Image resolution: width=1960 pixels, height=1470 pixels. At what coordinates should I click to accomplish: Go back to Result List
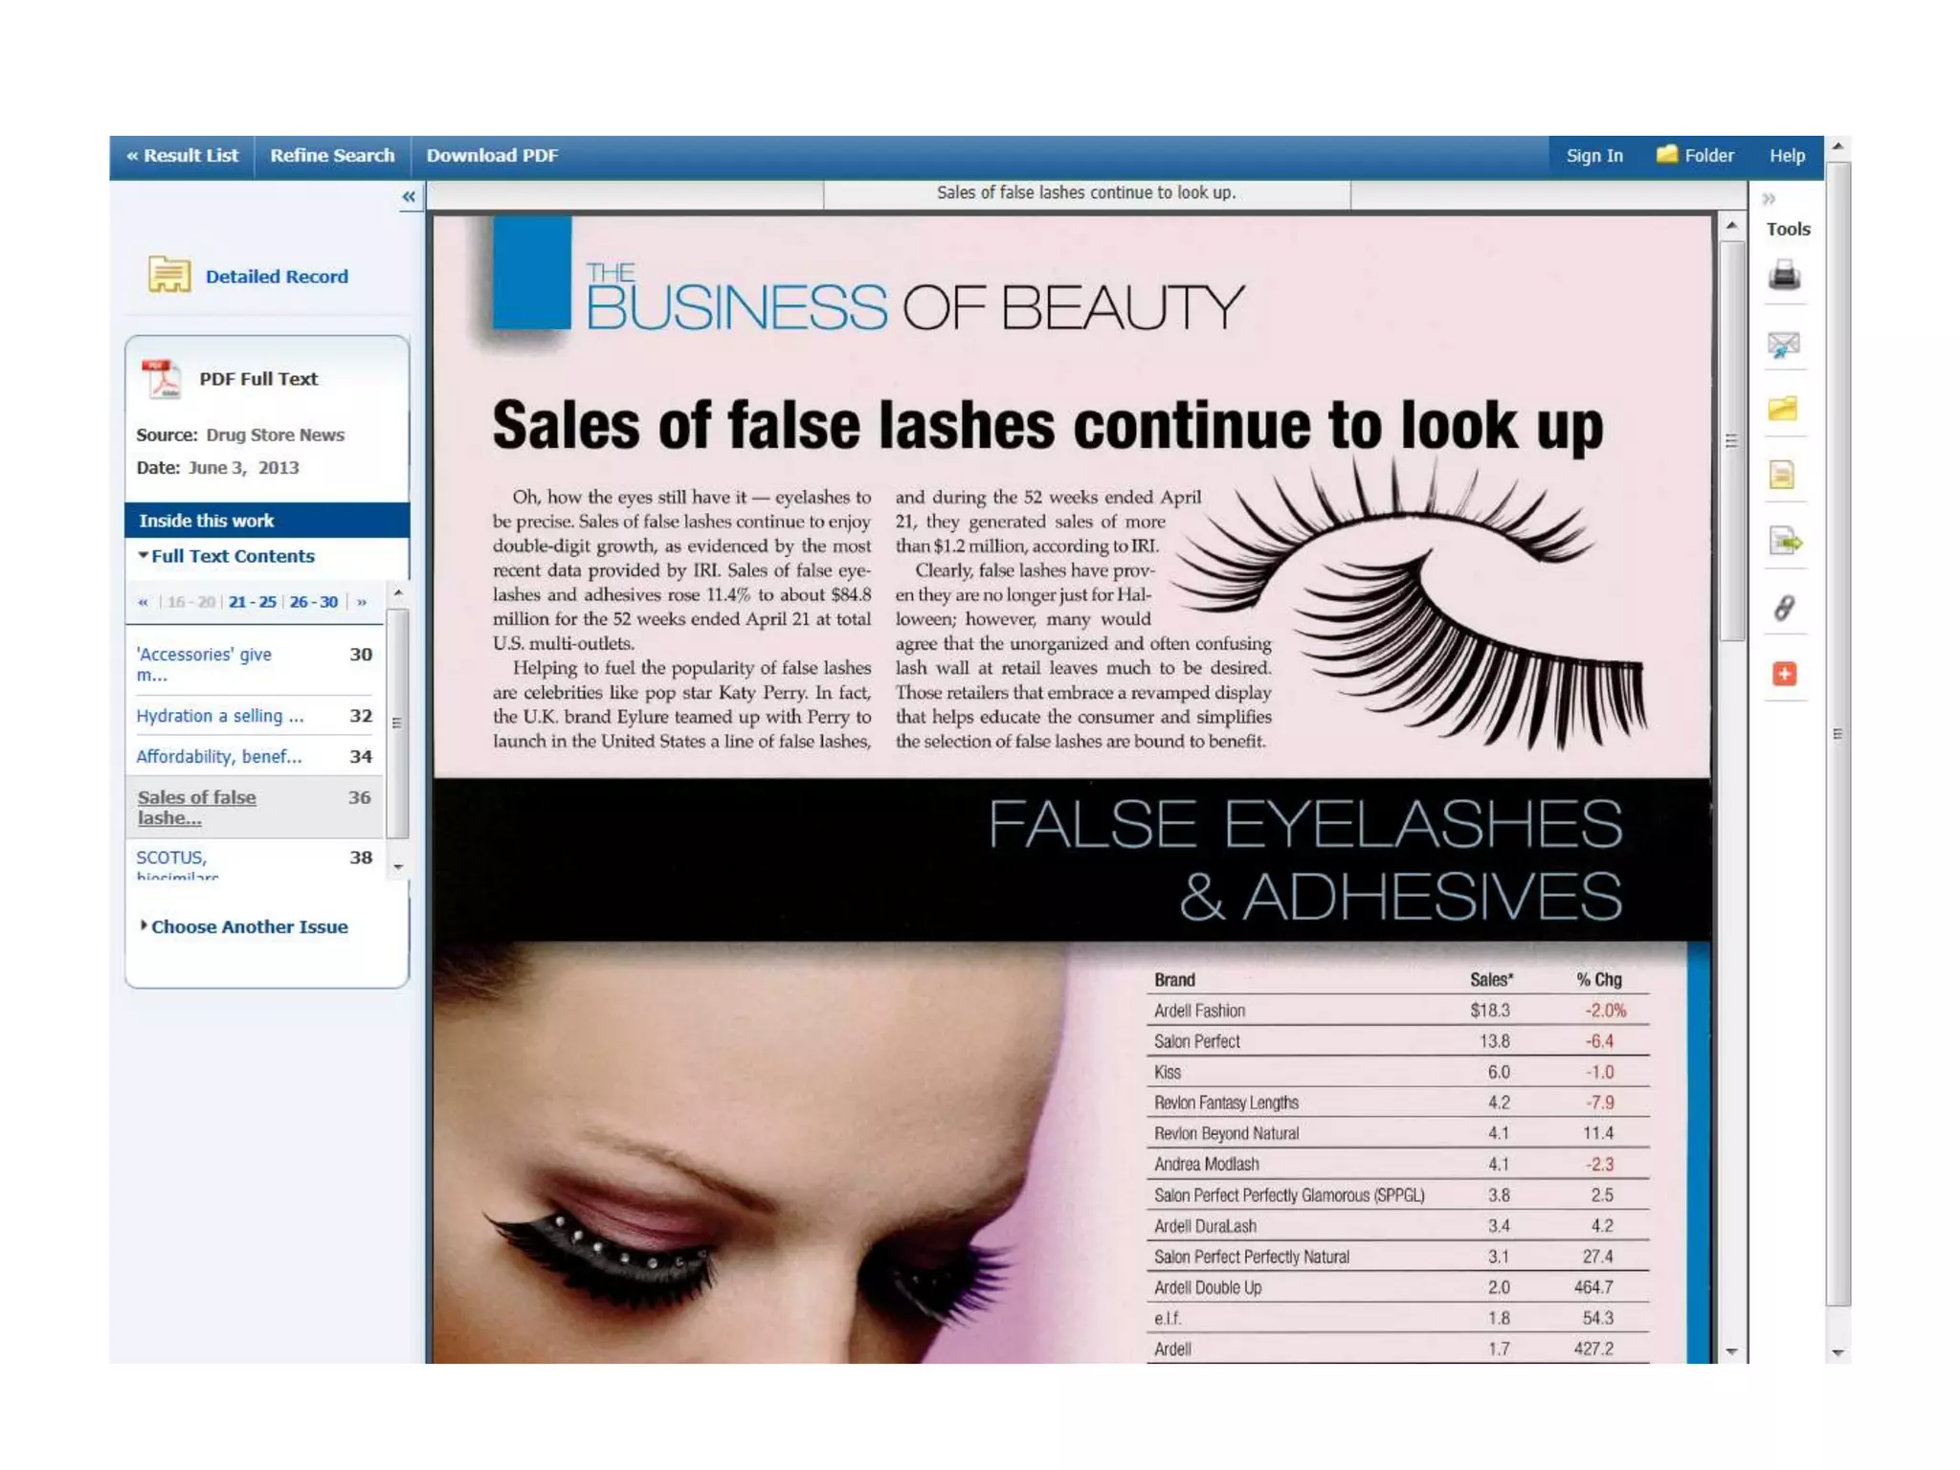pyautogui.click(x=182, y=155)
